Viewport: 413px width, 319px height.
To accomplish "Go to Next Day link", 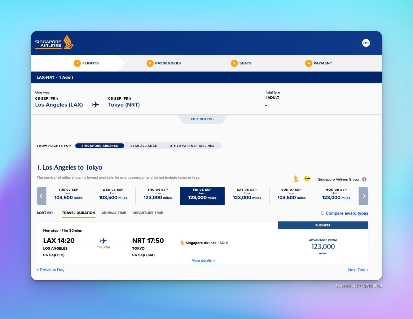I will point(358,270).
